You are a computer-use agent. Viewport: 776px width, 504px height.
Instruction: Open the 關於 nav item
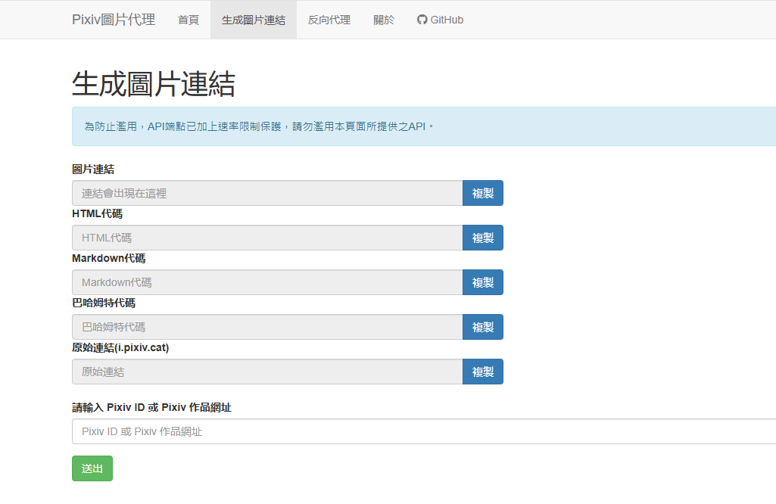[384, 20]
